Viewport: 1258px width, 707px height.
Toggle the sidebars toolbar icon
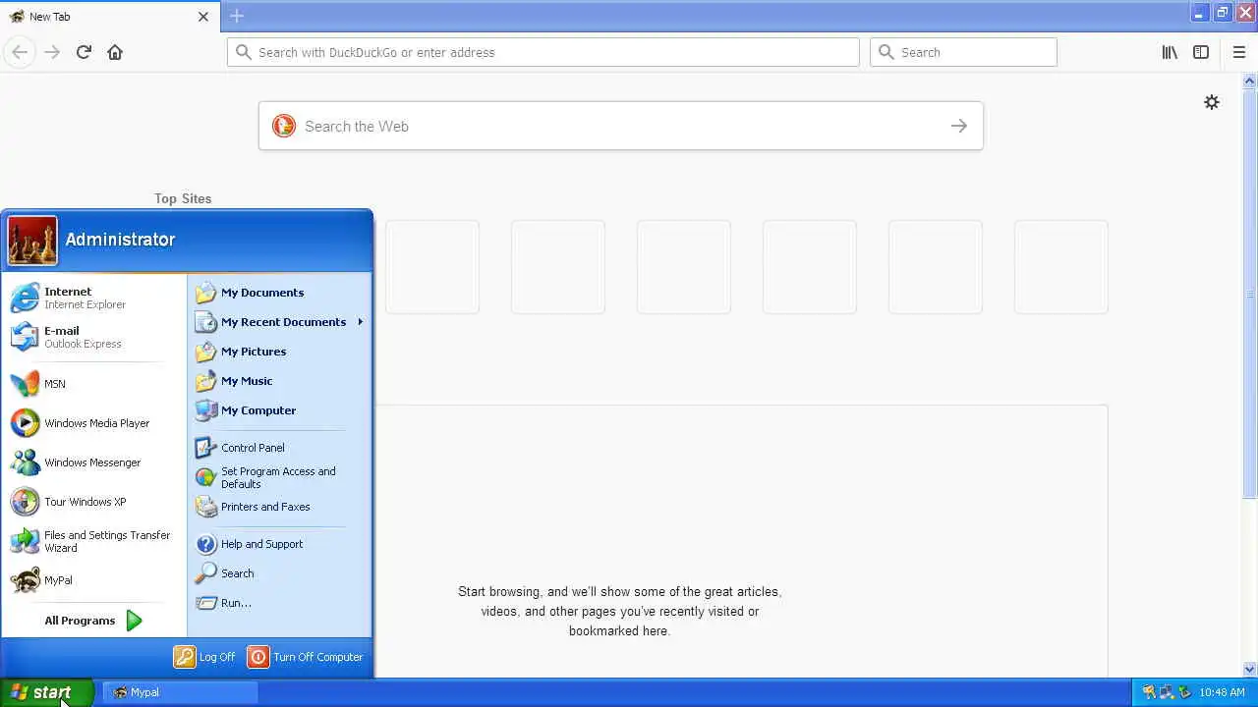1201,52
